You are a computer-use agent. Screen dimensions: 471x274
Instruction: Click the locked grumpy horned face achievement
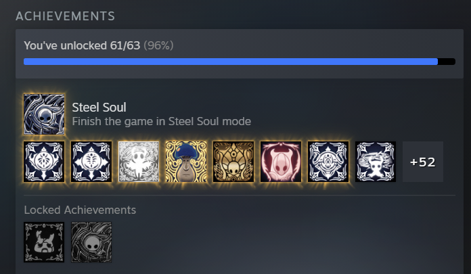pos(44,242)
